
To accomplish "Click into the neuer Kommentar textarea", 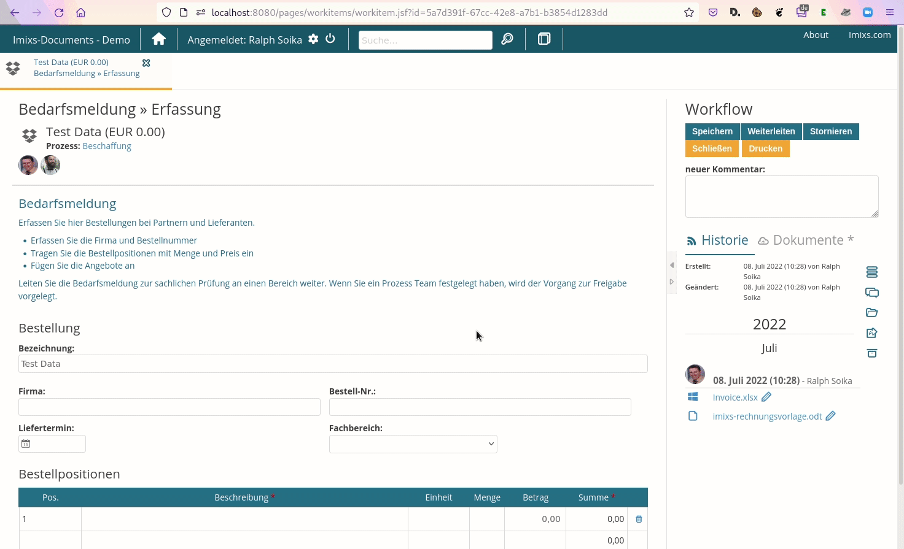I will [x=781, y=196].
